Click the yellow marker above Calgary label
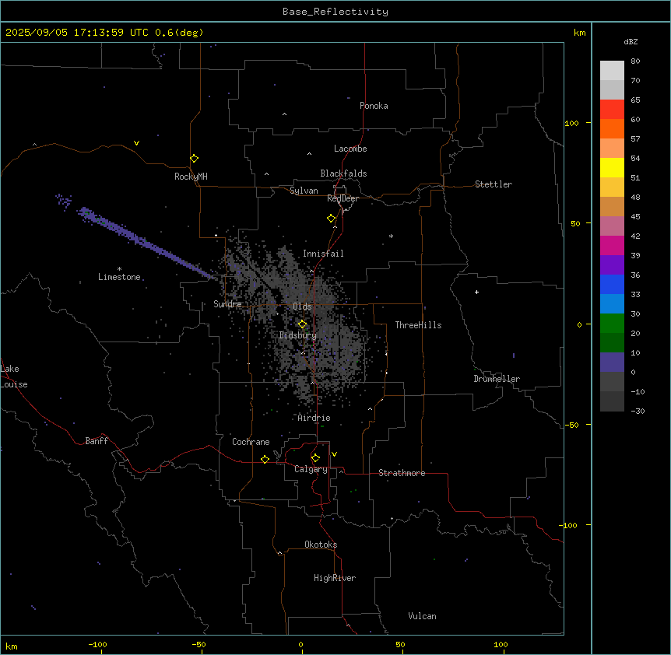The width and height of the screenshot is (671, 655). (315, 458)
